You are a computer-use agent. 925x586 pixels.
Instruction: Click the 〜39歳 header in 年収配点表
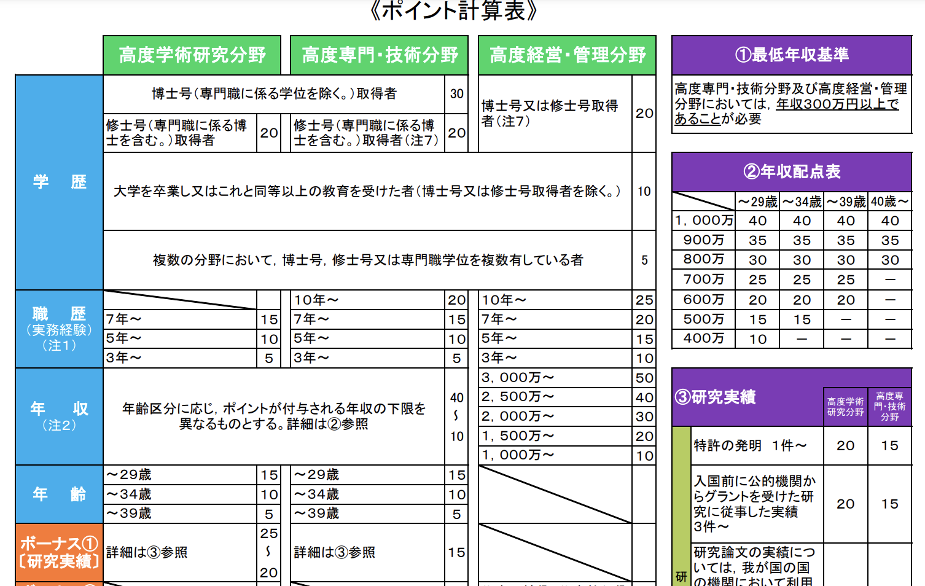pos(846,202)
